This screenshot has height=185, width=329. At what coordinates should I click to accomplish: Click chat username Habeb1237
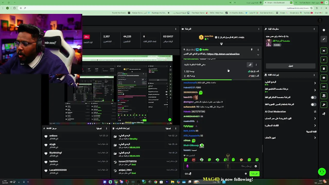(x=189, y=88)
